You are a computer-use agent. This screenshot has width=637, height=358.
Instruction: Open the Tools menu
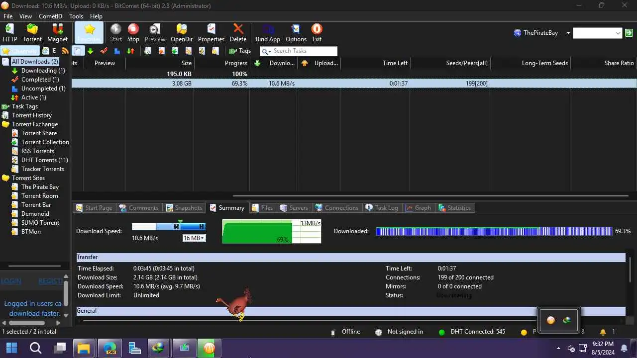point(76,16)
